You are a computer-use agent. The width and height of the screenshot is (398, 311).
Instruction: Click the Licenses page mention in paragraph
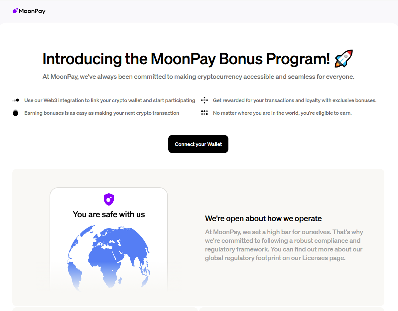point(323,258)
